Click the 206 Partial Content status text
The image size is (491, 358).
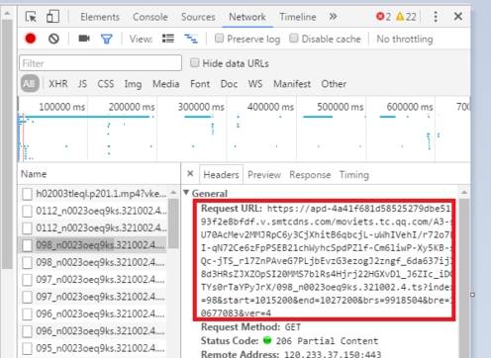pos(327,341)
